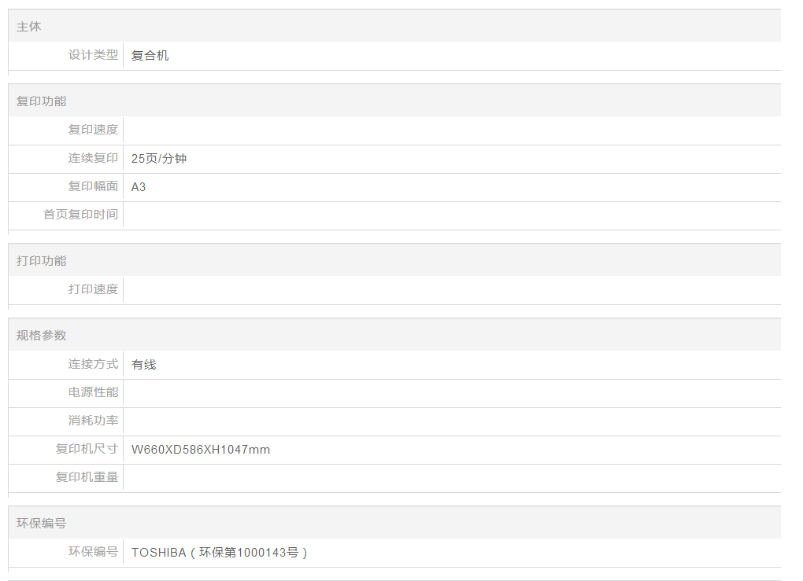Viewport: 803px width, 581px height.
Task: Select the 复印速度 row label
Action: click(x=93, y=130)
